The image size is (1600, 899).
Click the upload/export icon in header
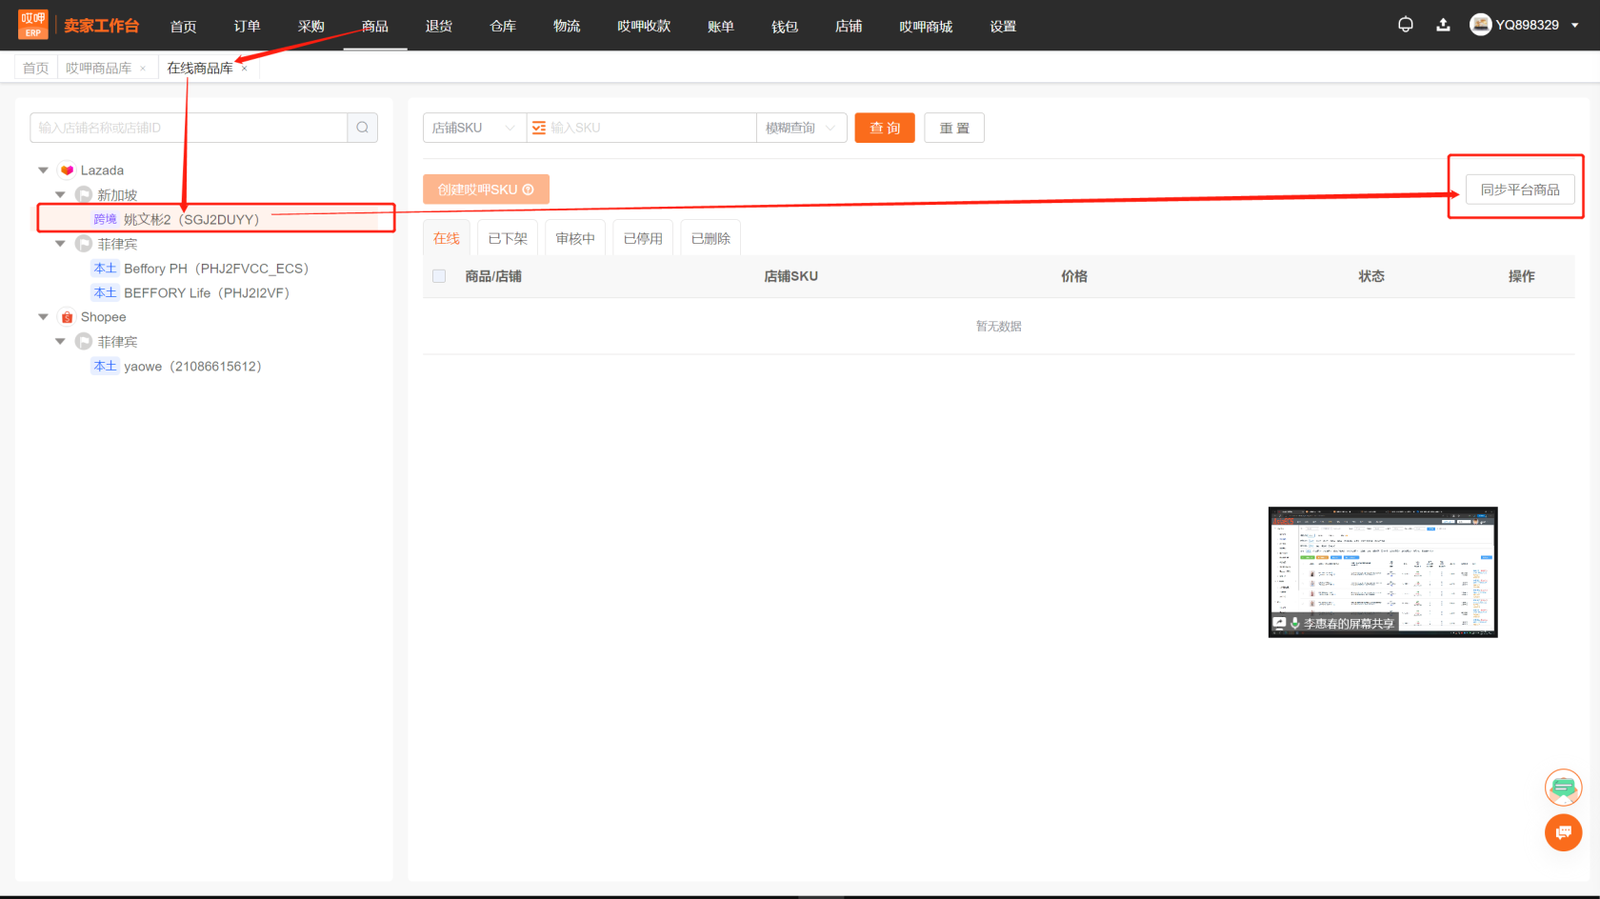pyautogui.click(x=1443, y=25)
